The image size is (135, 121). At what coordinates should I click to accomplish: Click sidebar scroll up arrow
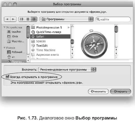(28, 57)
